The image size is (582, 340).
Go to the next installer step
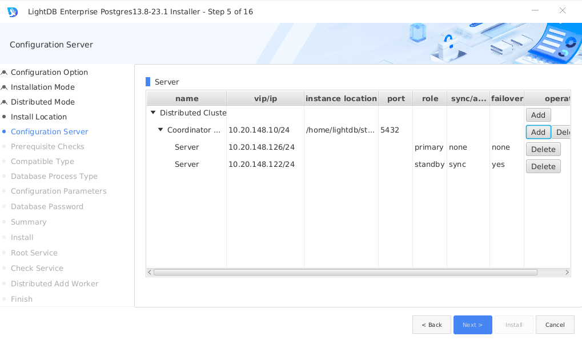pos(472,325)
